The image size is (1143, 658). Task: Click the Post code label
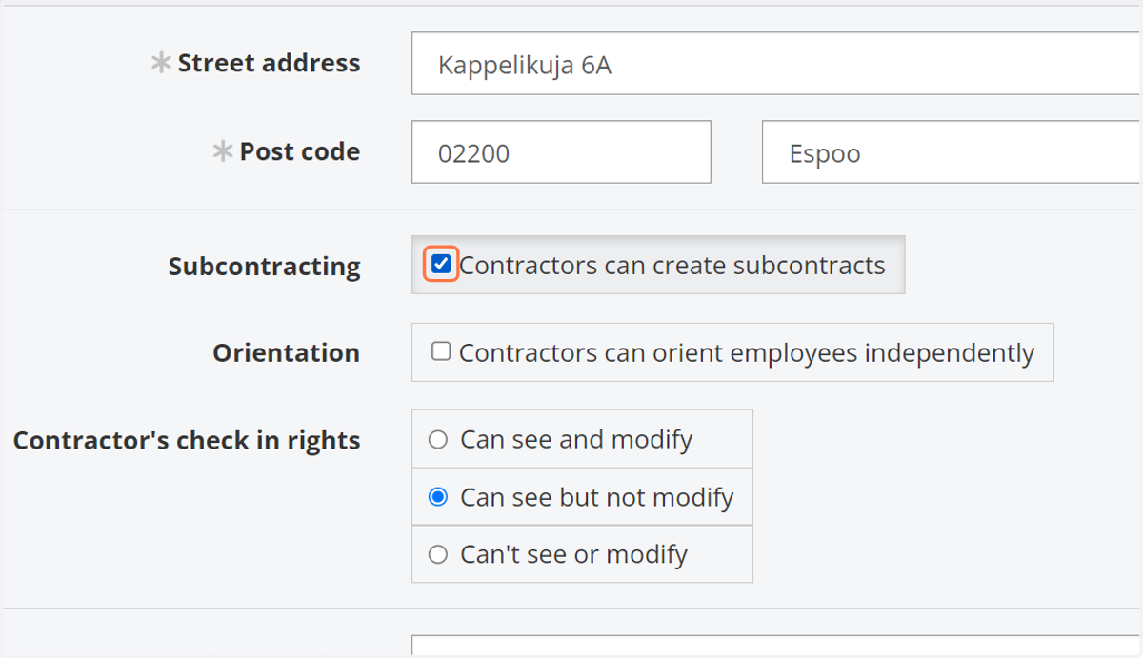tap(299, 151)
